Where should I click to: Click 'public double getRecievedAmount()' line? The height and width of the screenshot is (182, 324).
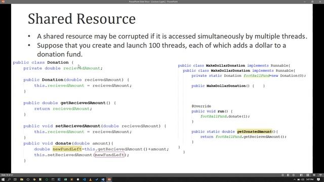tap(70, 103)
